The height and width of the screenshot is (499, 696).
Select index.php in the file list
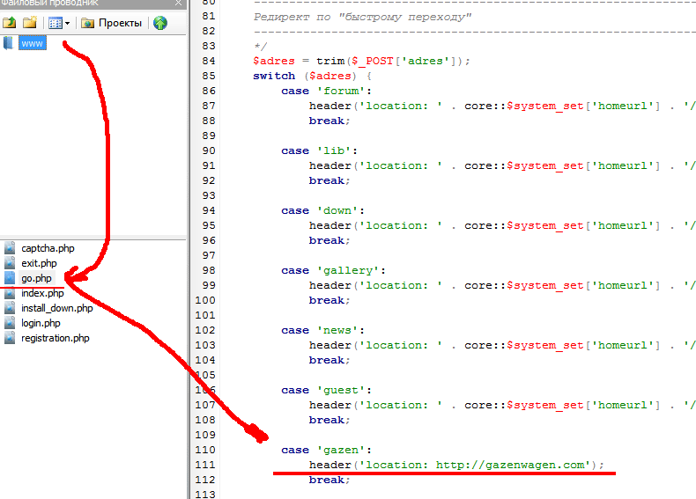click(x=42, y=293)
